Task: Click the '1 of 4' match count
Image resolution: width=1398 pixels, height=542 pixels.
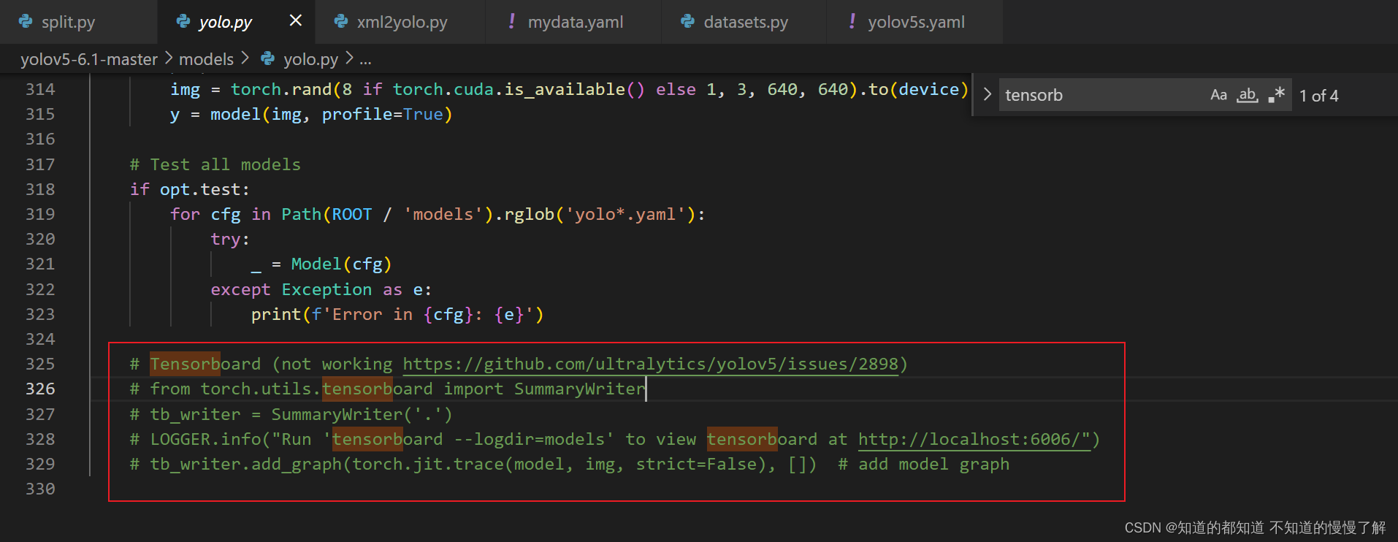Action: [1318, 96]
